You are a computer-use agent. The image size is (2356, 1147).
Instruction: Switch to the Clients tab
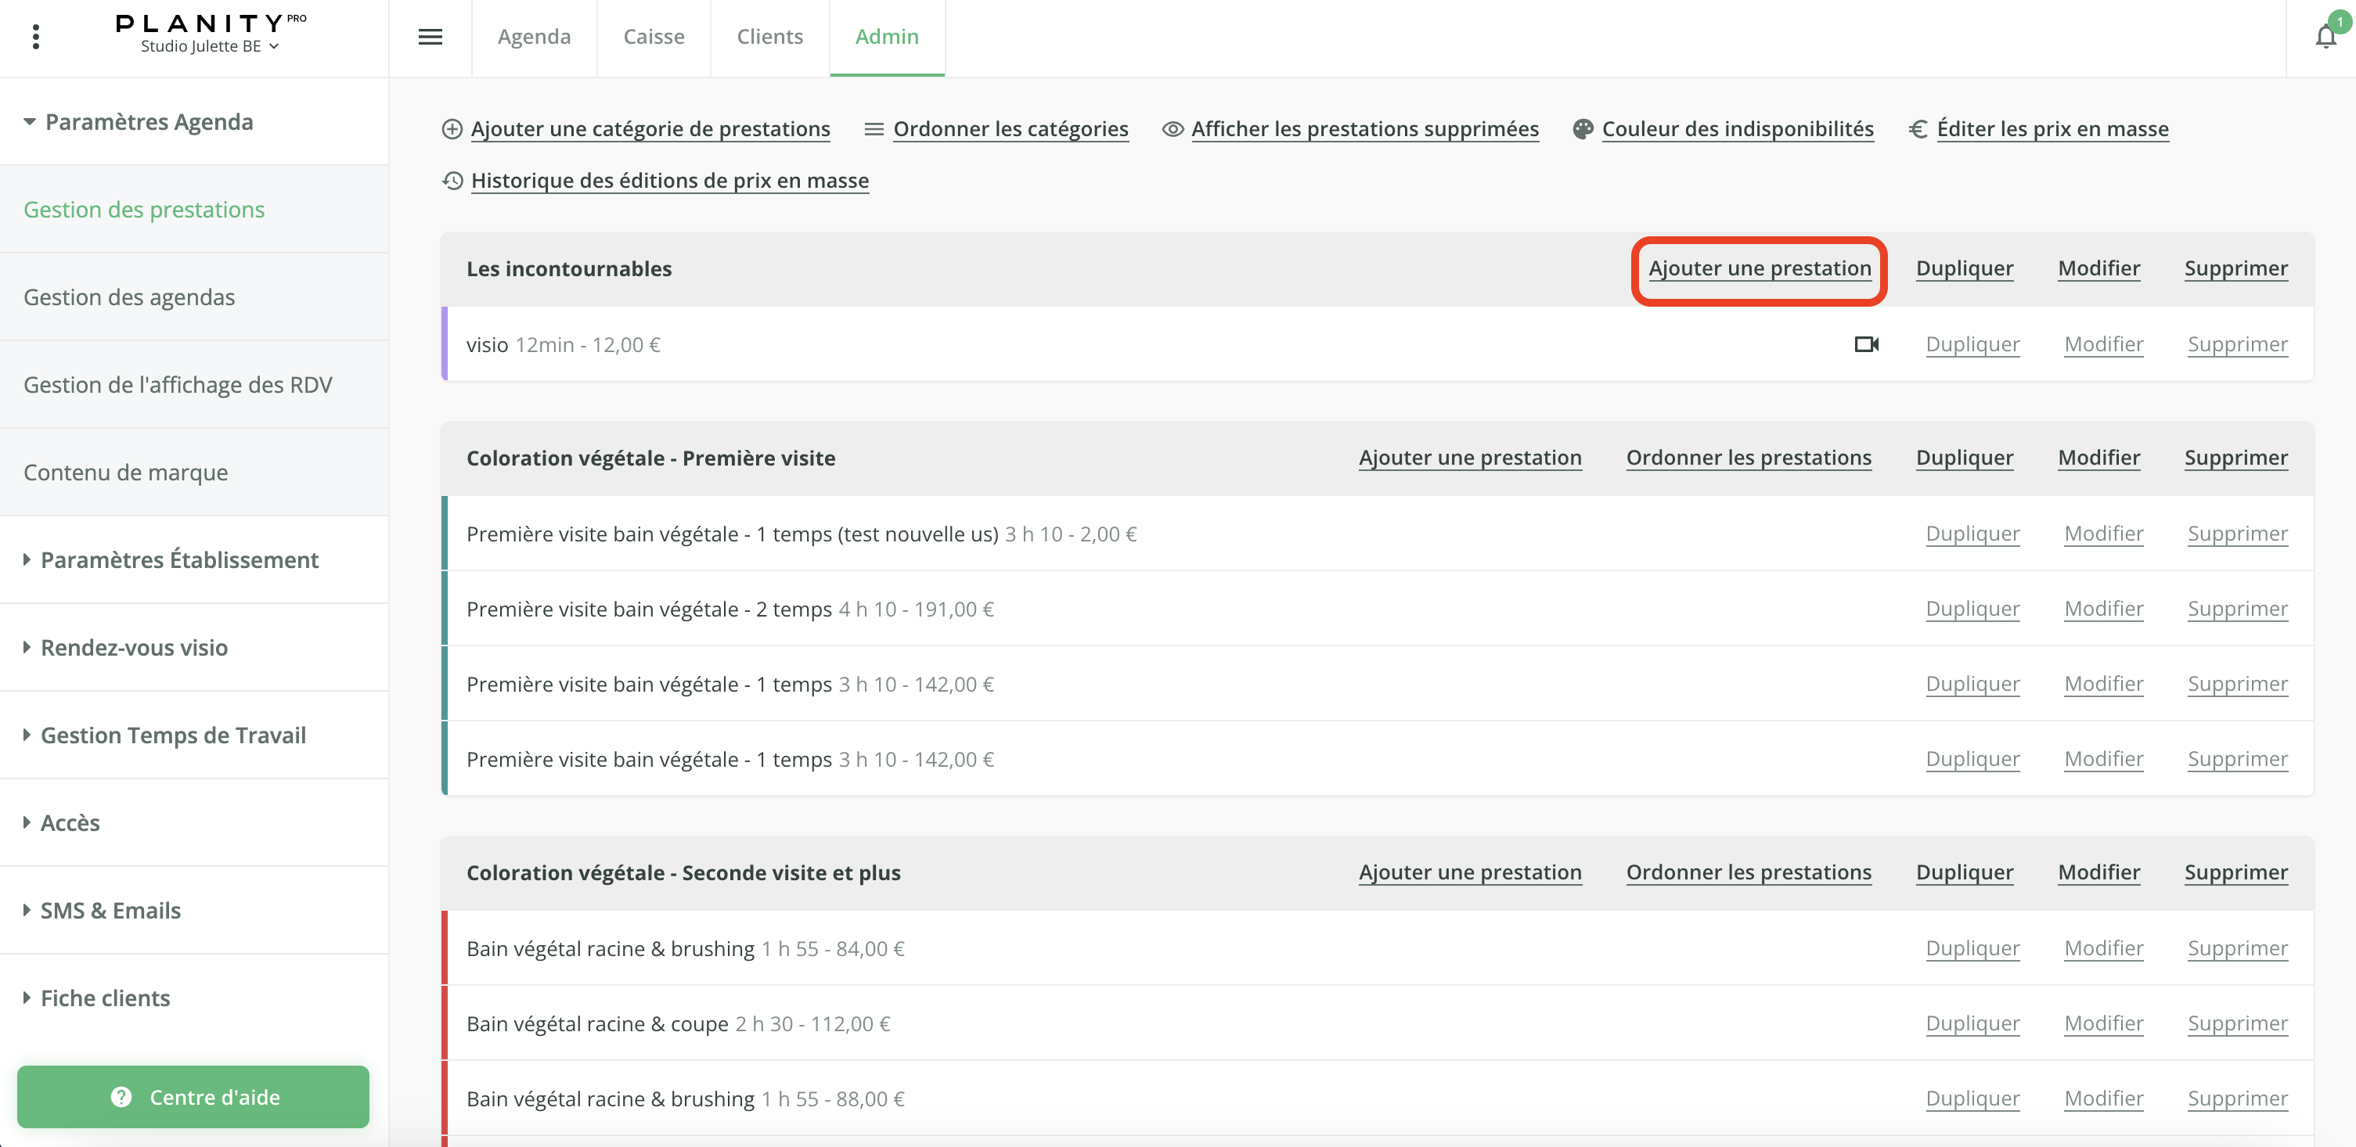click(769, 37)
